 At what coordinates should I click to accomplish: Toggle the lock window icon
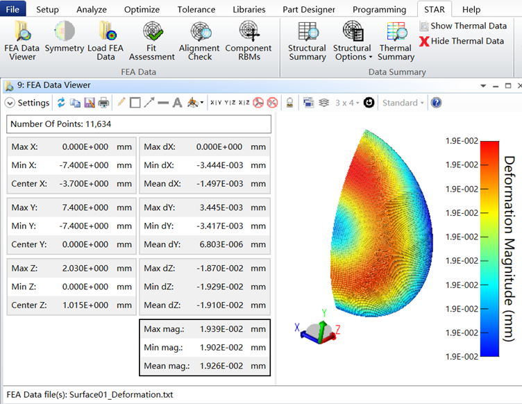[x=289, y=103]
